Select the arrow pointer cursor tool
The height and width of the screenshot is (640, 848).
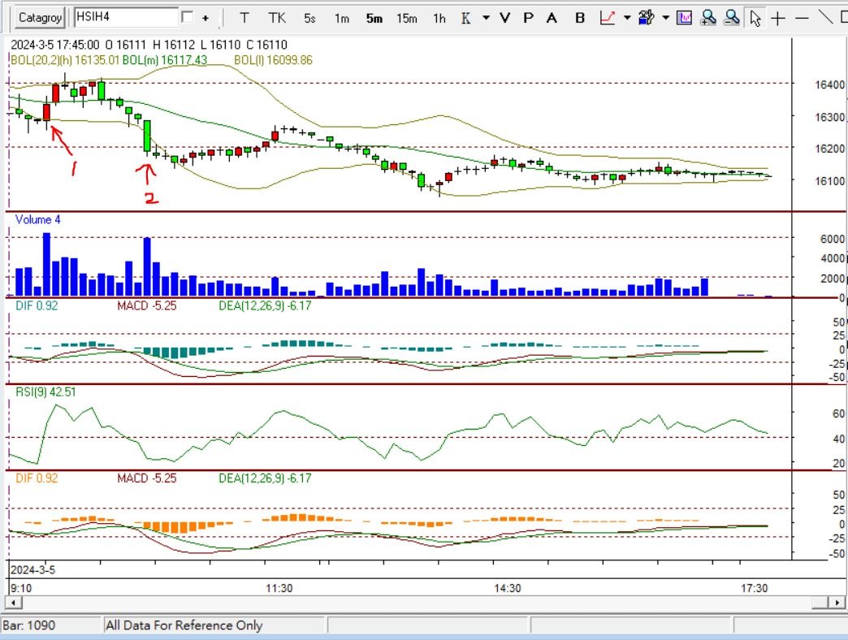(755, 18)
